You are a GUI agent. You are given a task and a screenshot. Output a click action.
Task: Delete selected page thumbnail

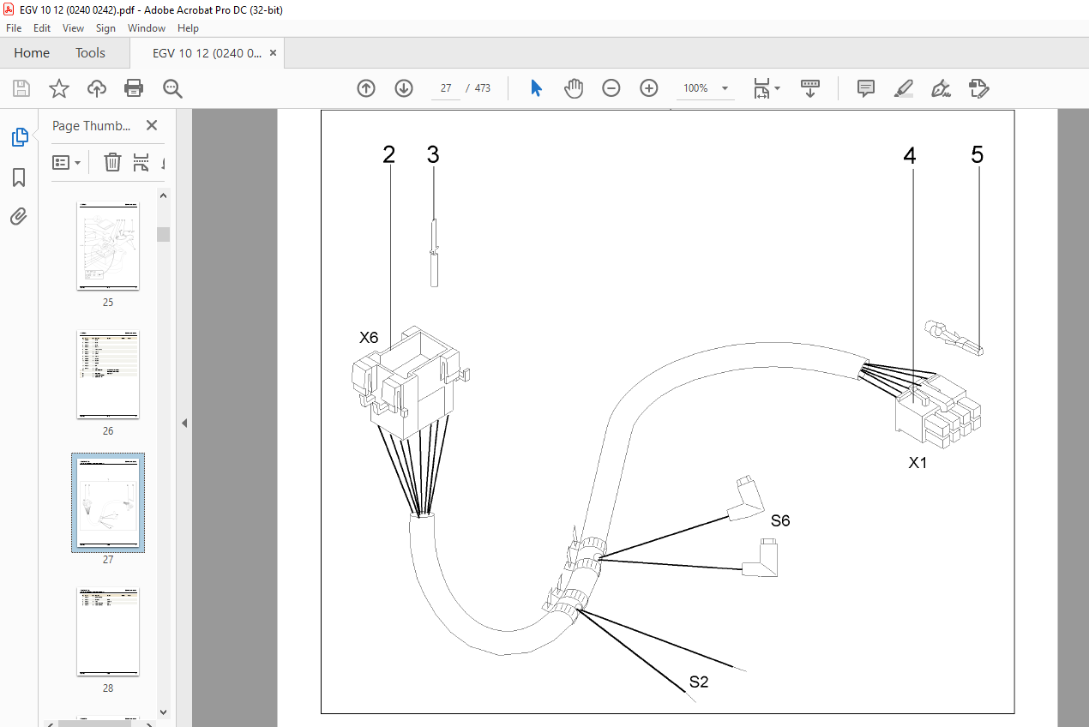point(112,162)
